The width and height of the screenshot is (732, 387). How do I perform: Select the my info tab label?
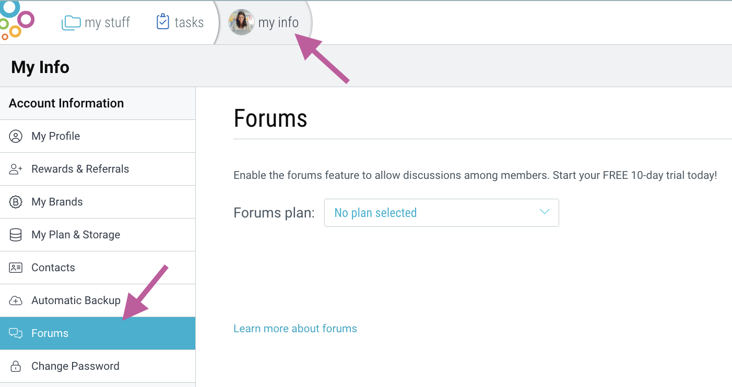click(x=278, y=22)
